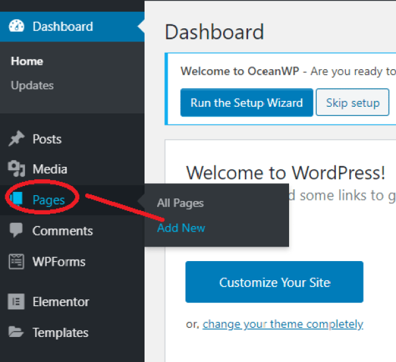Click the Comments speech bubble icon
Image resolution: width=396 pixels, height=362 pixels.
click(16, 230)
